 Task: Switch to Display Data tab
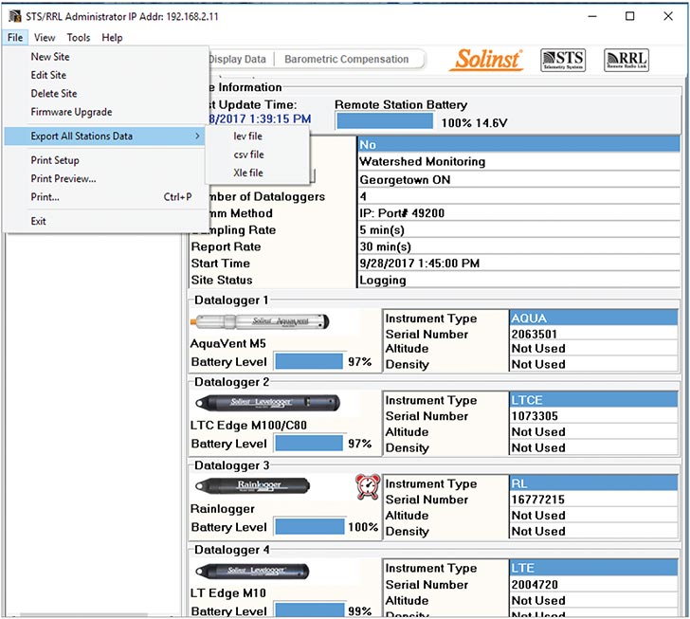pyautogui.click(x=240, y=59)
